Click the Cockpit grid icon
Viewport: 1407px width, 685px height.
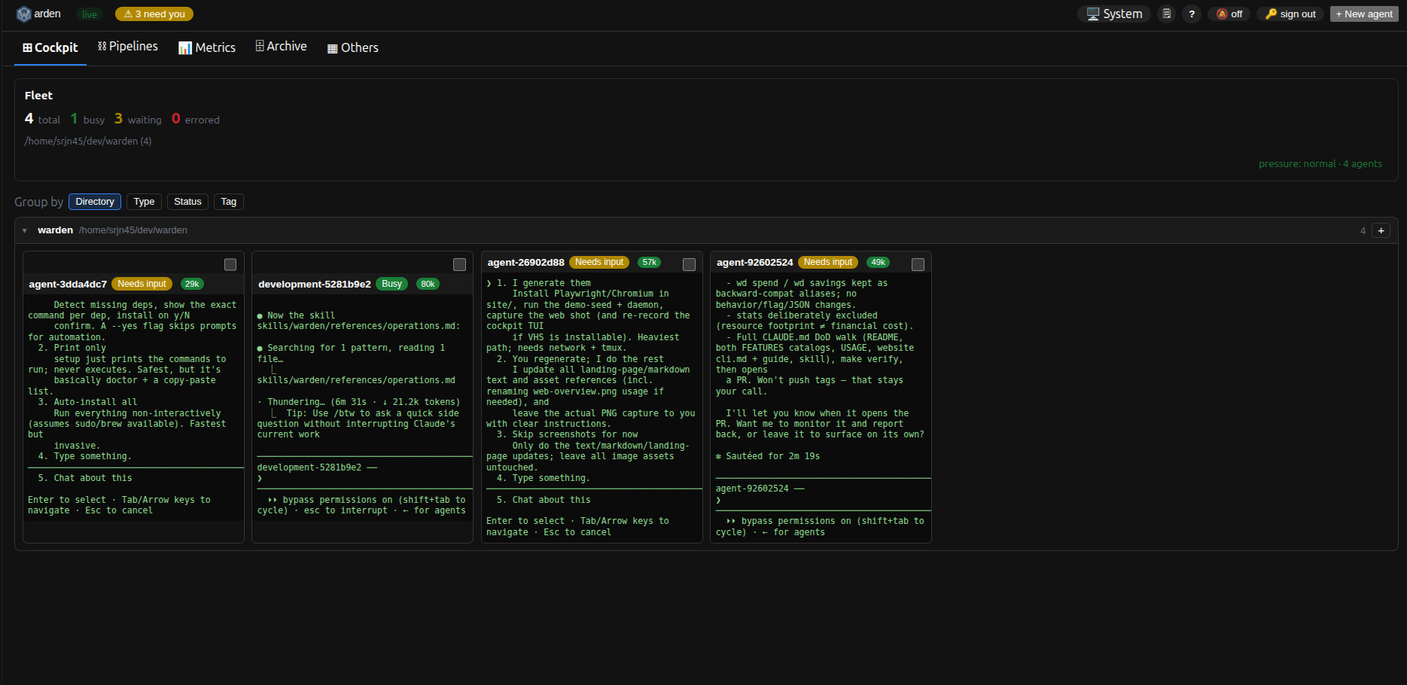pyautogui.click(x=27, y=47)
